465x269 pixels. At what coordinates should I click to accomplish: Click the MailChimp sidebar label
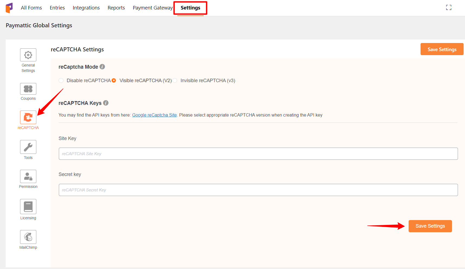[x=28, y=247]
